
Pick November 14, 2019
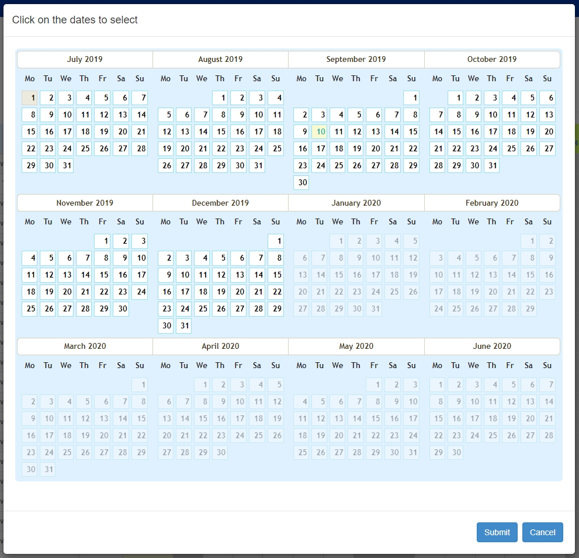click(84, 275)
